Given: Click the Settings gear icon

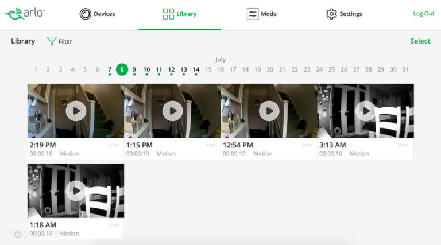Looking at the screenshot, I should point(331,14).
